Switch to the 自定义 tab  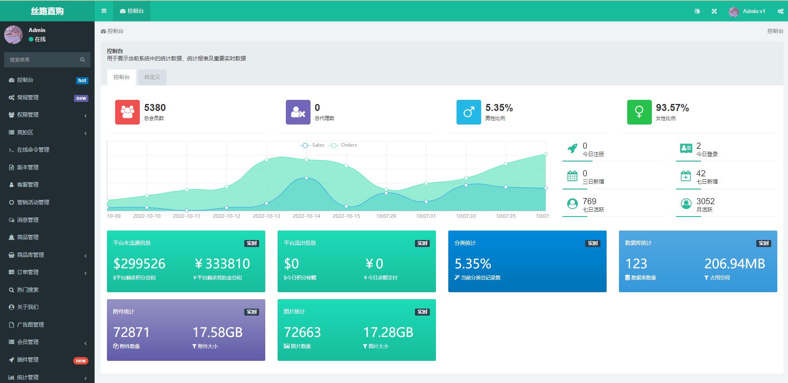152,77
